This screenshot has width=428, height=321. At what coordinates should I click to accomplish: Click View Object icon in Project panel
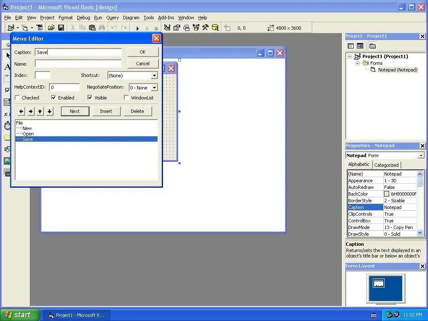tap(360, 46)
